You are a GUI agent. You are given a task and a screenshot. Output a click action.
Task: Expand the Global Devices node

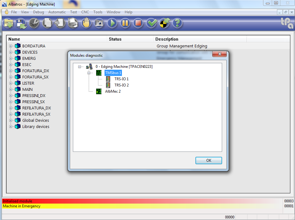point(11,121)
